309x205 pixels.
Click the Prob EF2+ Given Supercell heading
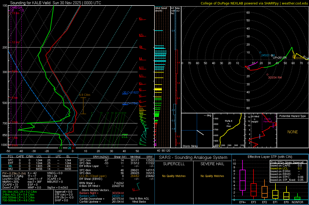(287, 162)
